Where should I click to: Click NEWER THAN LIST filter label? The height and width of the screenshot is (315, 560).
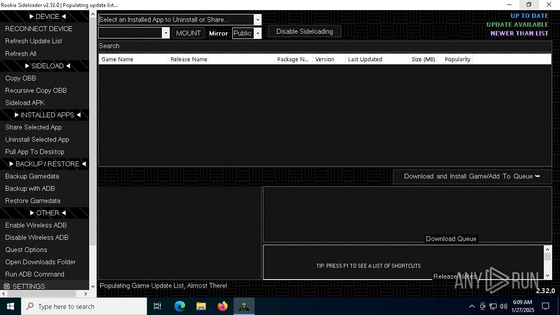tap(519, 33)
